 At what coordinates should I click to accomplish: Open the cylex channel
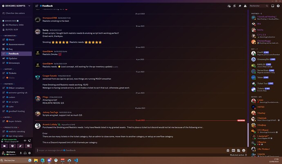(x=16, y=107)
